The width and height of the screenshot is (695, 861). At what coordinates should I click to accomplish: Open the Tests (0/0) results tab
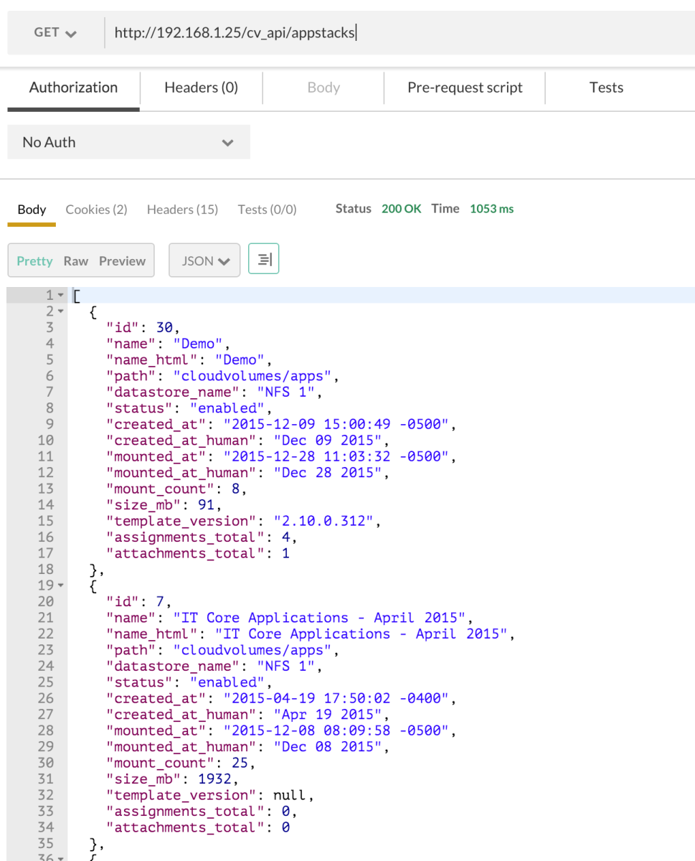click(267, 210)
